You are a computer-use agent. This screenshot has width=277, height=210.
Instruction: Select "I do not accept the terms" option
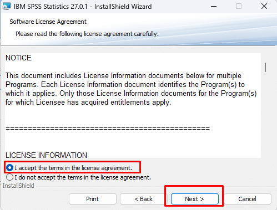pyautogui.click(x=9, y=177)
